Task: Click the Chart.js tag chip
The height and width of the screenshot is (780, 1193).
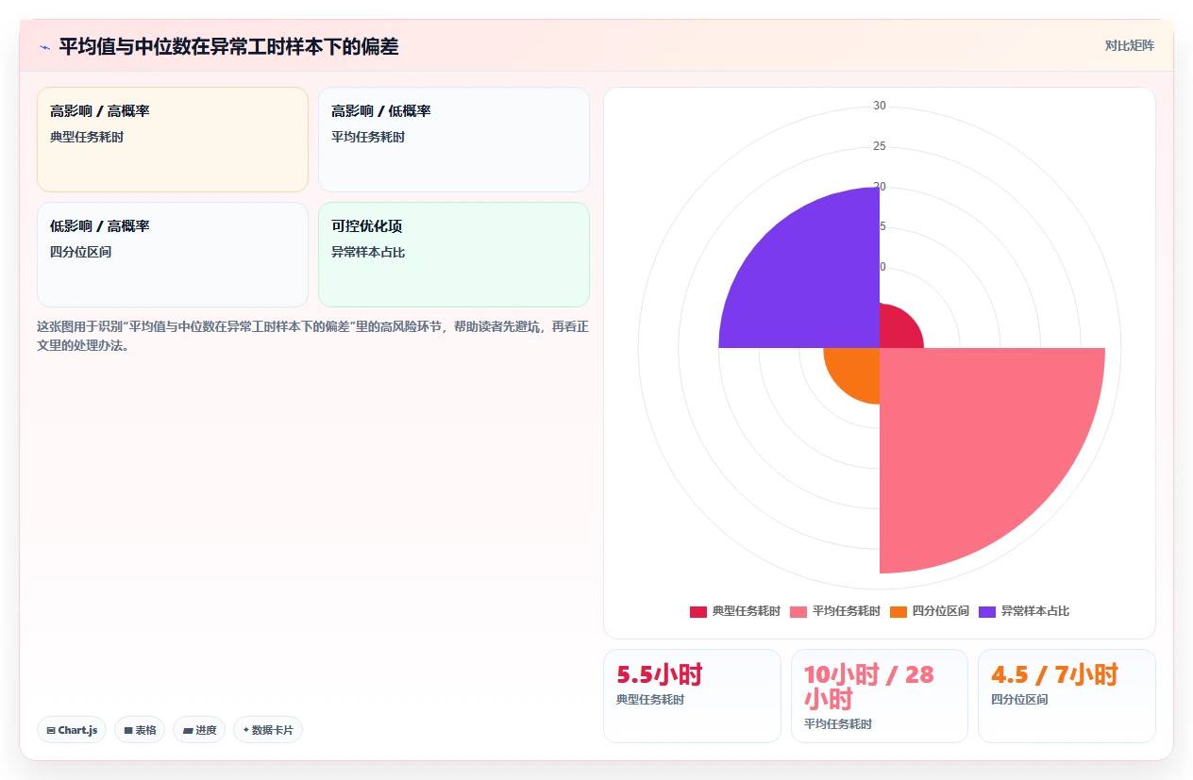Action: 72,730
